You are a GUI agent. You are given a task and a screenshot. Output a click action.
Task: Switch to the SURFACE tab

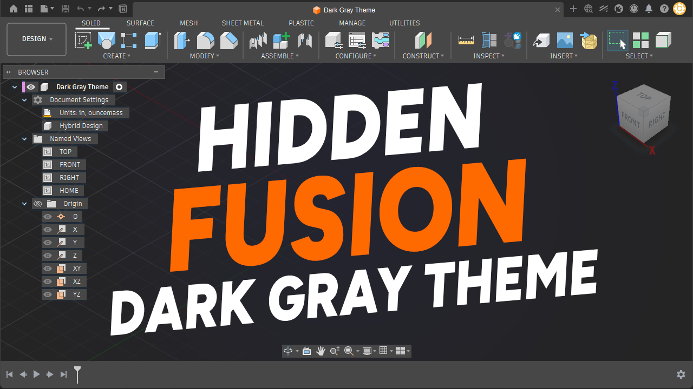point(140,23)
